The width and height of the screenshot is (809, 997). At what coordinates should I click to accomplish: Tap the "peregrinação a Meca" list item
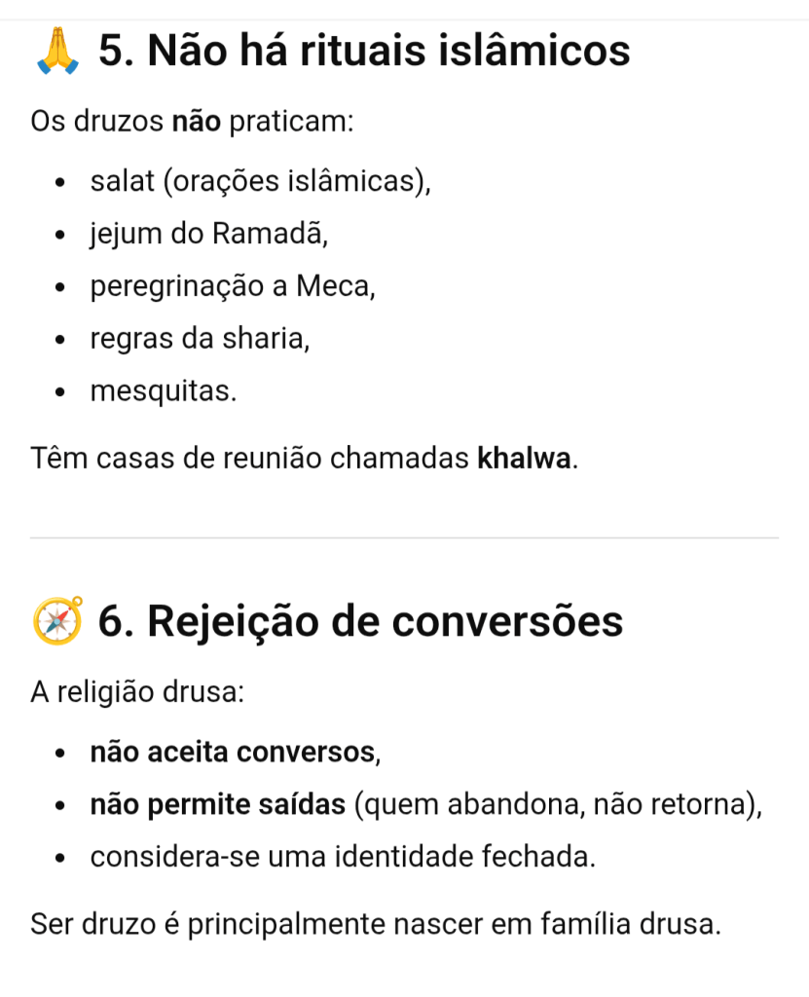click(x=233, y=287)
